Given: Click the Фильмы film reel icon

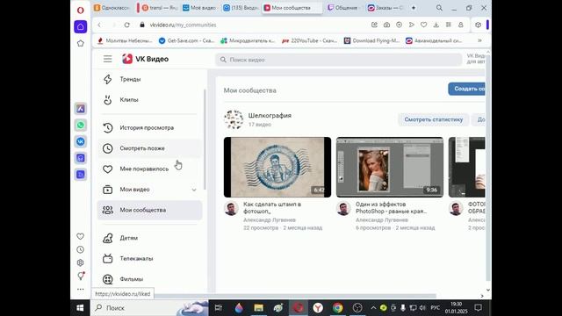Looking at the screenshot, I should [107, 279].
